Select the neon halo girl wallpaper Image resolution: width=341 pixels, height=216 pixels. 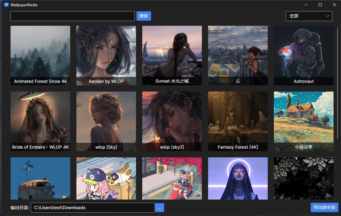tap(238, 178)
